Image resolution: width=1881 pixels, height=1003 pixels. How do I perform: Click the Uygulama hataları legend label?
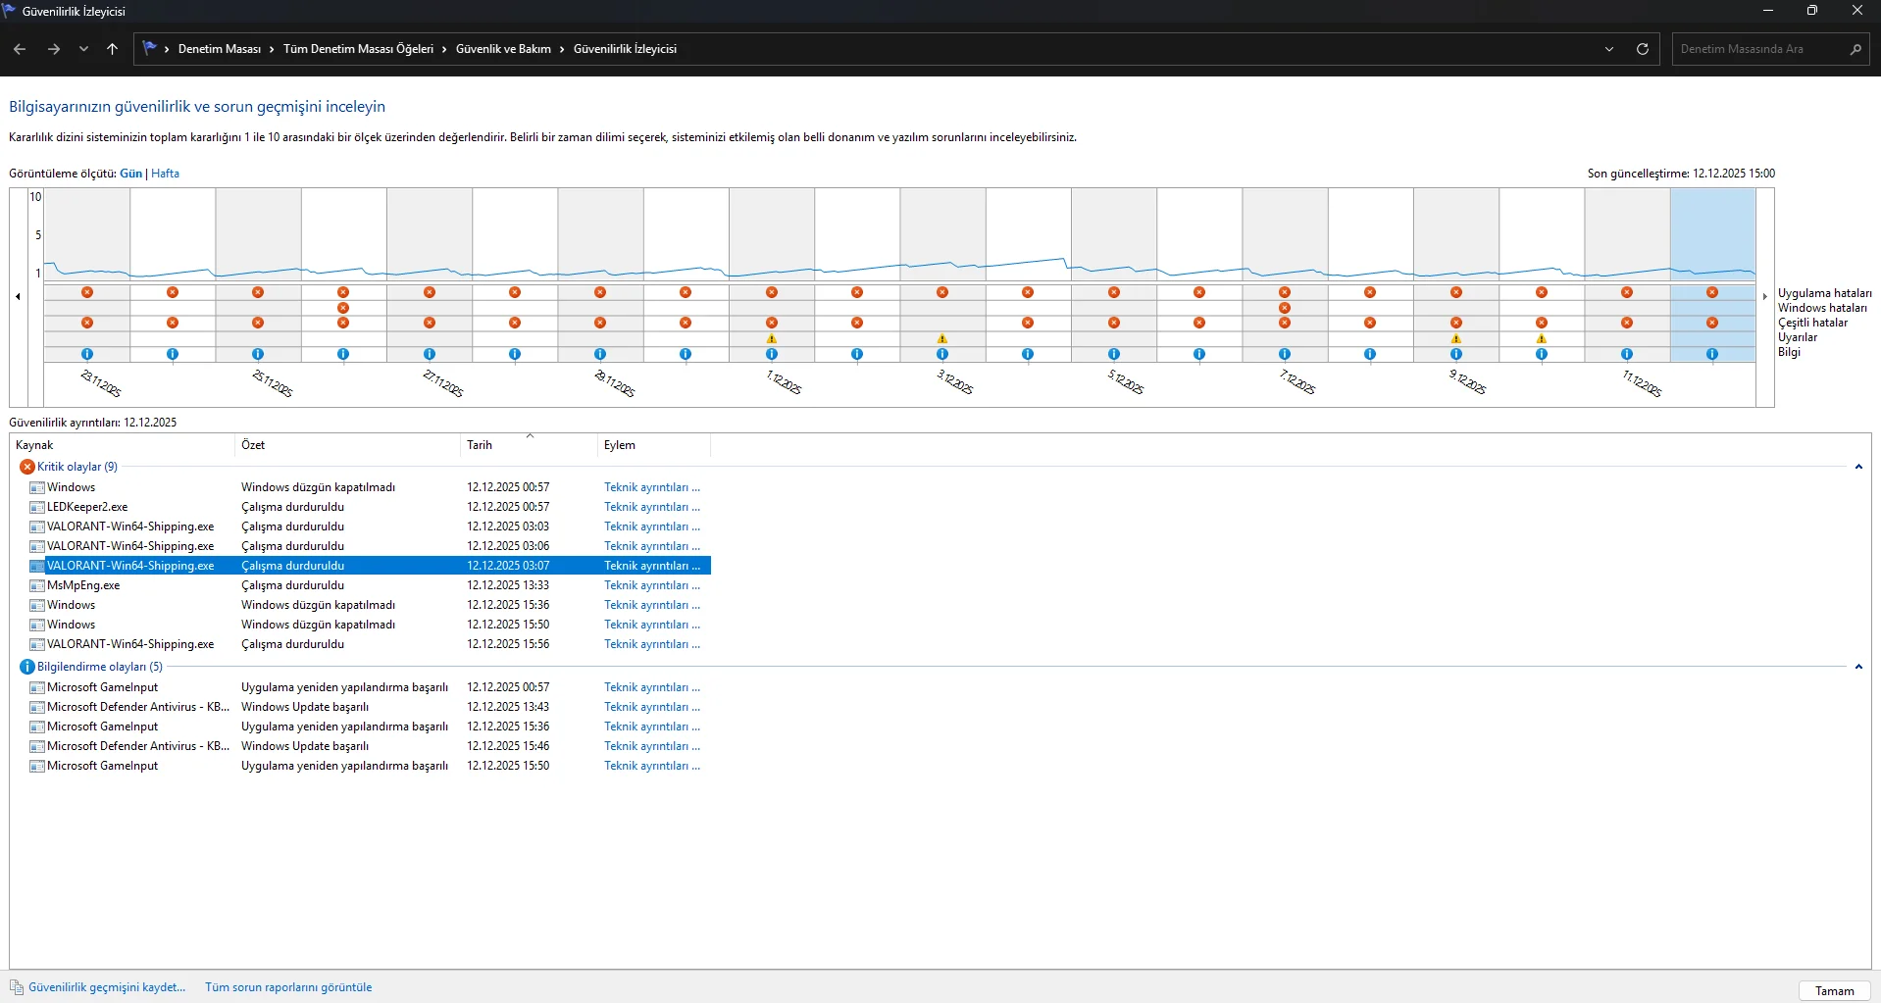(x=1824, y=293)
